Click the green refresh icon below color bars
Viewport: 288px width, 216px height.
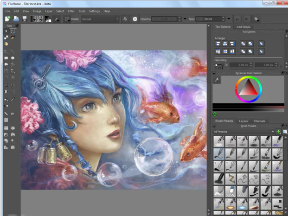coord(215,114)
